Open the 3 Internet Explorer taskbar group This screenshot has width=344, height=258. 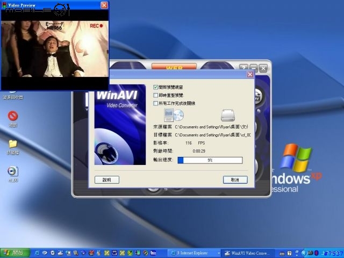[194, 253]
